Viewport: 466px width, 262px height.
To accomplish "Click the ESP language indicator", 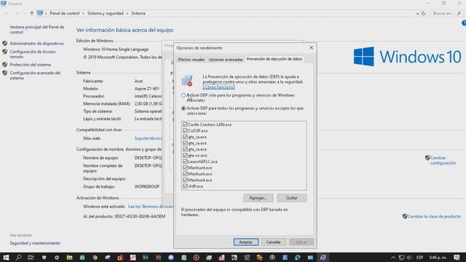I will tap(419, 258).
